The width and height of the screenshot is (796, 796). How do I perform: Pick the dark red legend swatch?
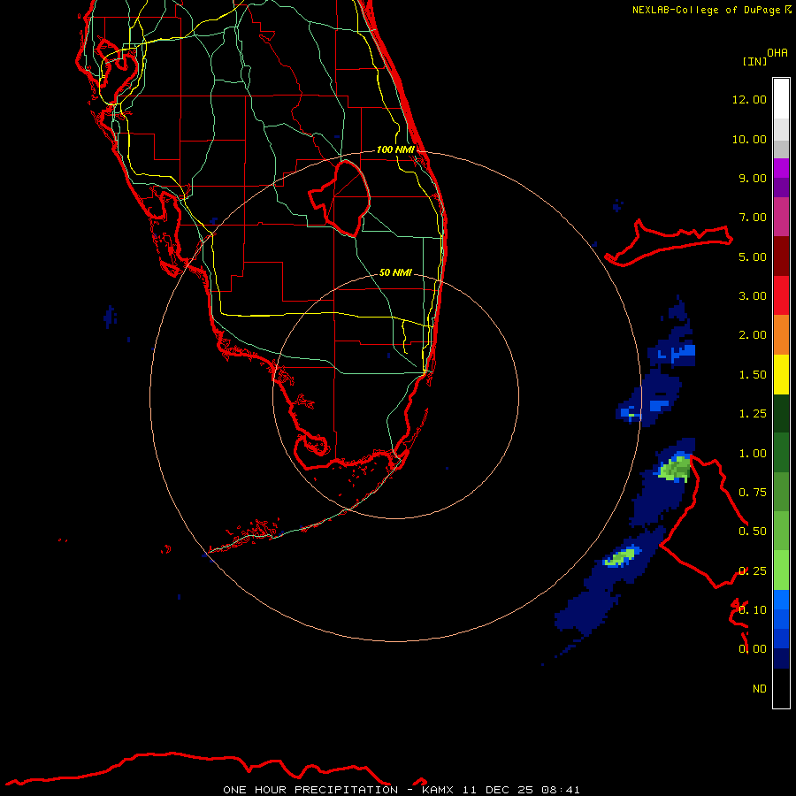[781, 256]
